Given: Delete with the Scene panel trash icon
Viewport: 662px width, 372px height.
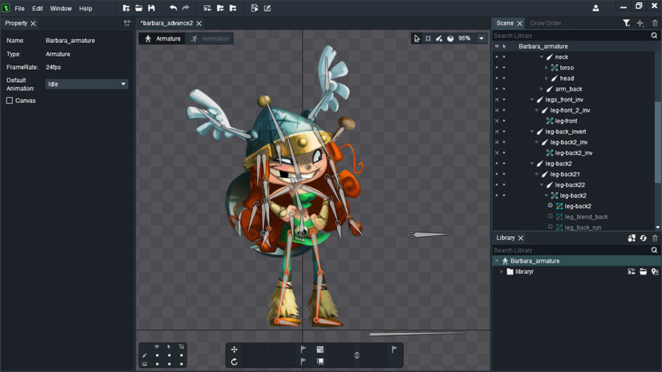Looking at the screenshot, I should pyautogui.click(x=655, y=23).
